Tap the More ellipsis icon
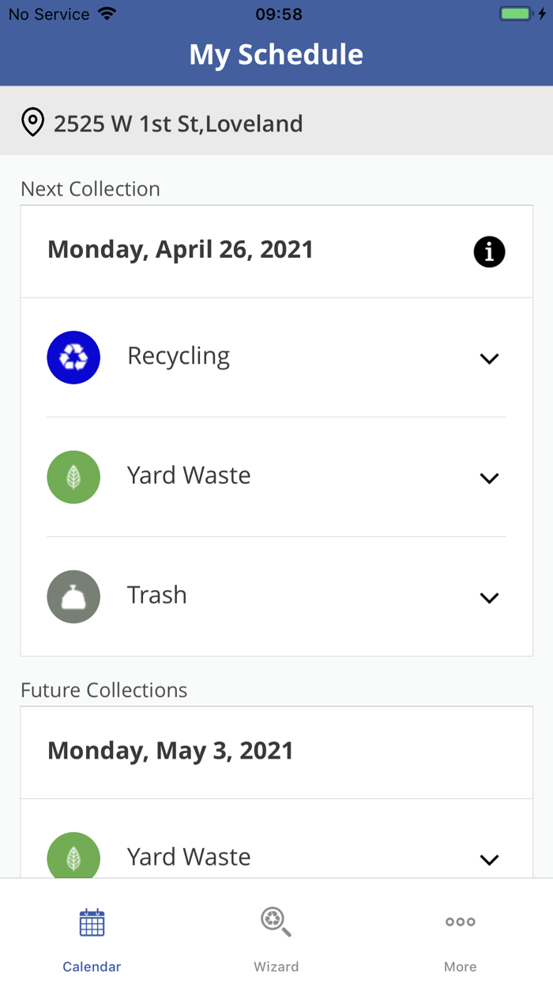This screenshot has width=553, height=984. pyautogui.click(x=460, y=922)
